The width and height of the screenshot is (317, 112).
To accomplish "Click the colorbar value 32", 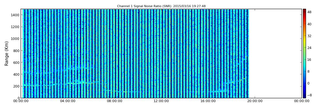I will [x=309, y=36].
